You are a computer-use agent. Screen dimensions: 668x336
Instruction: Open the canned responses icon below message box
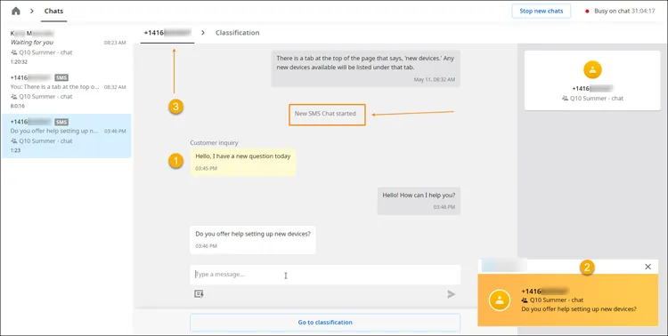199,294
